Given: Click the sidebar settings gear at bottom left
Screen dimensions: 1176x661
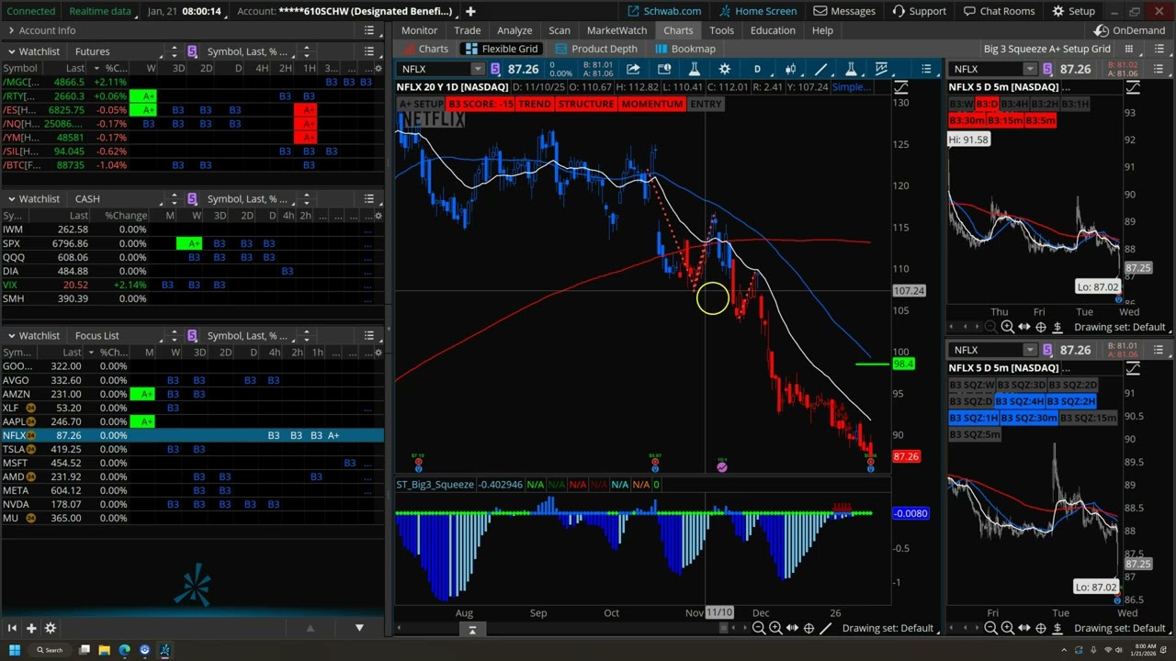Looking at the screenshot, I should coord(51,628).
